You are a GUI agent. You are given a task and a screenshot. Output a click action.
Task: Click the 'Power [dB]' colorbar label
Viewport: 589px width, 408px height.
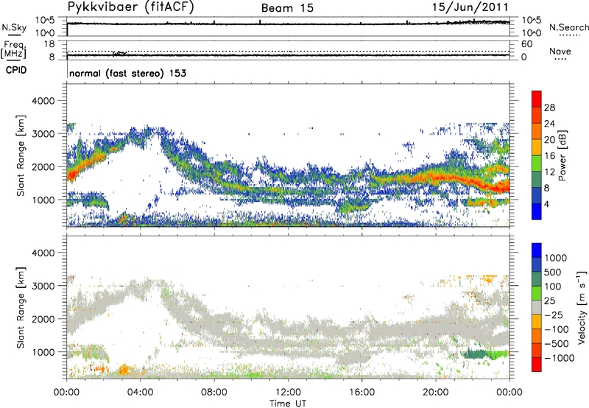click(562, 155)
